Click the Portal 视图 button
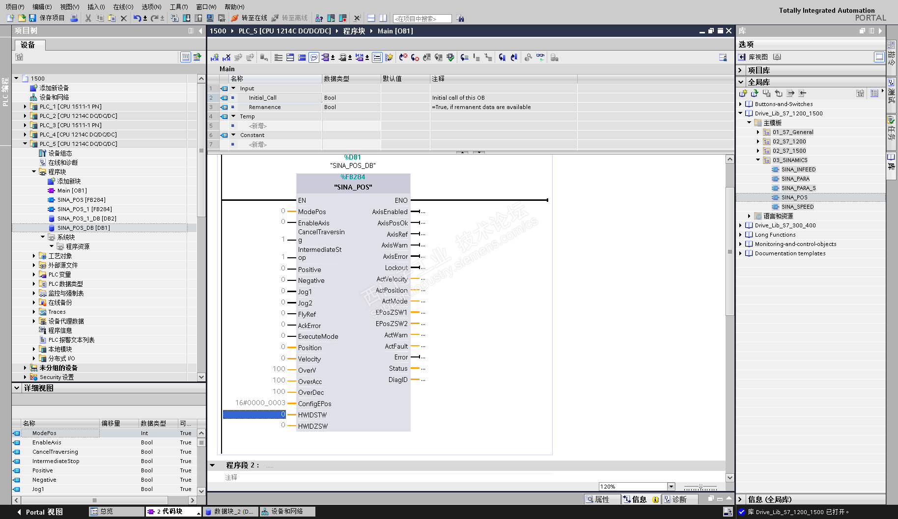 click(x=40, y=512)
